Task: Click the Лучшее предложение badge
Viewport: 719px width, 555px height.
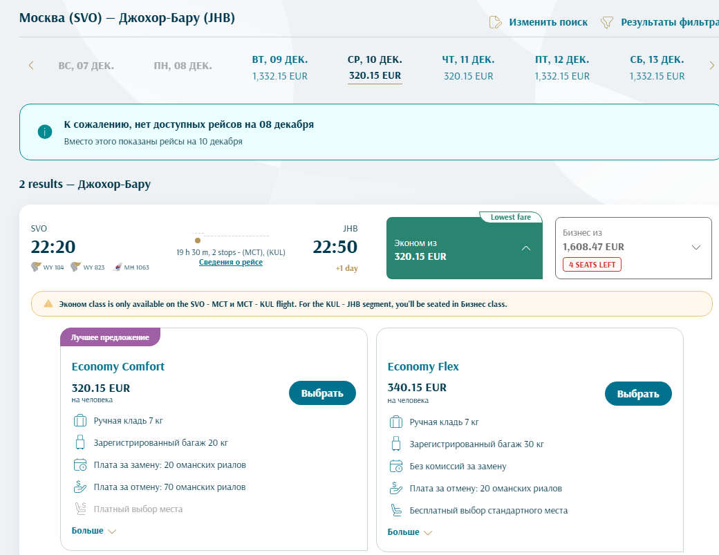Action: 110,337
